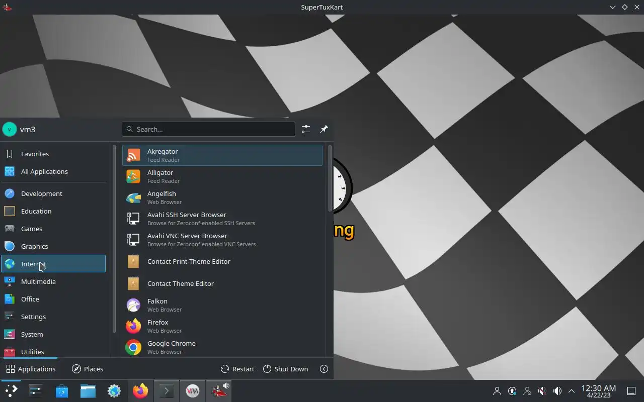The image size is (644, 402).
Task: Open Avahi VNC Server Browser
Action: [222, 240]
